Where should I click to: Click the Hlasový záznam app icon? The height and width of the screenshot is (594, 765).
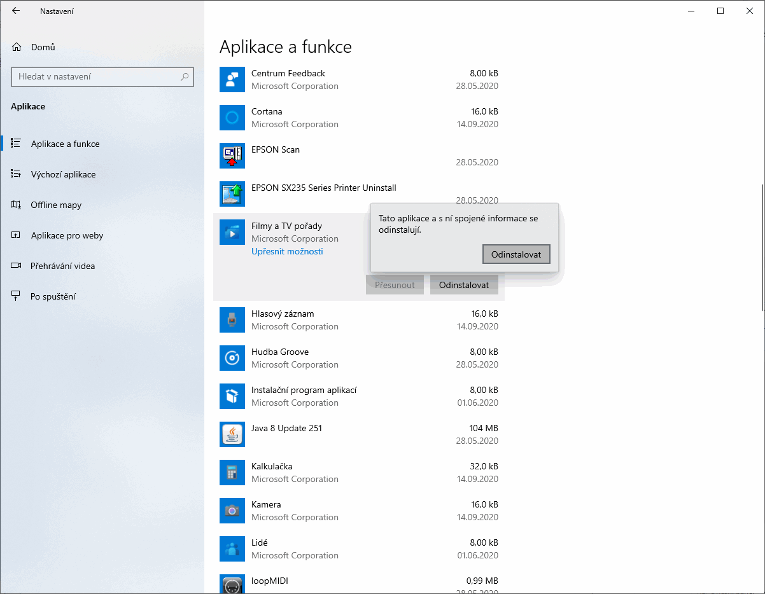point(232,320)
